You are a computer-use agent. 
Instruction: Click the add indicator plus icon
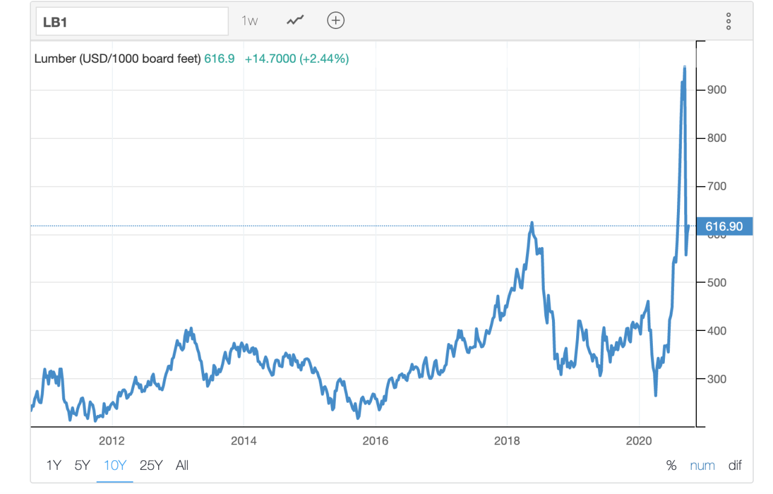point(336,21)
